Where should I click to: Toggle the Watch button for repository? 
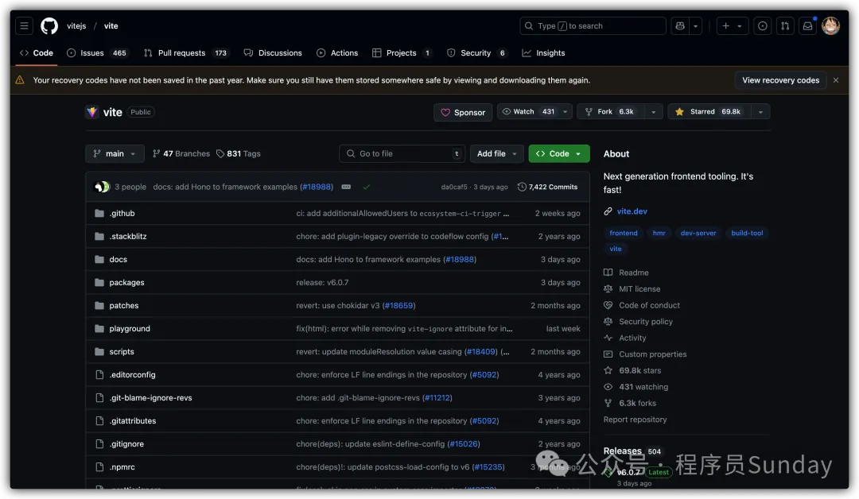pos(525,112)
